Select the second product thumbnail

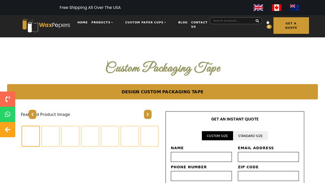click(x=50, y=136)
